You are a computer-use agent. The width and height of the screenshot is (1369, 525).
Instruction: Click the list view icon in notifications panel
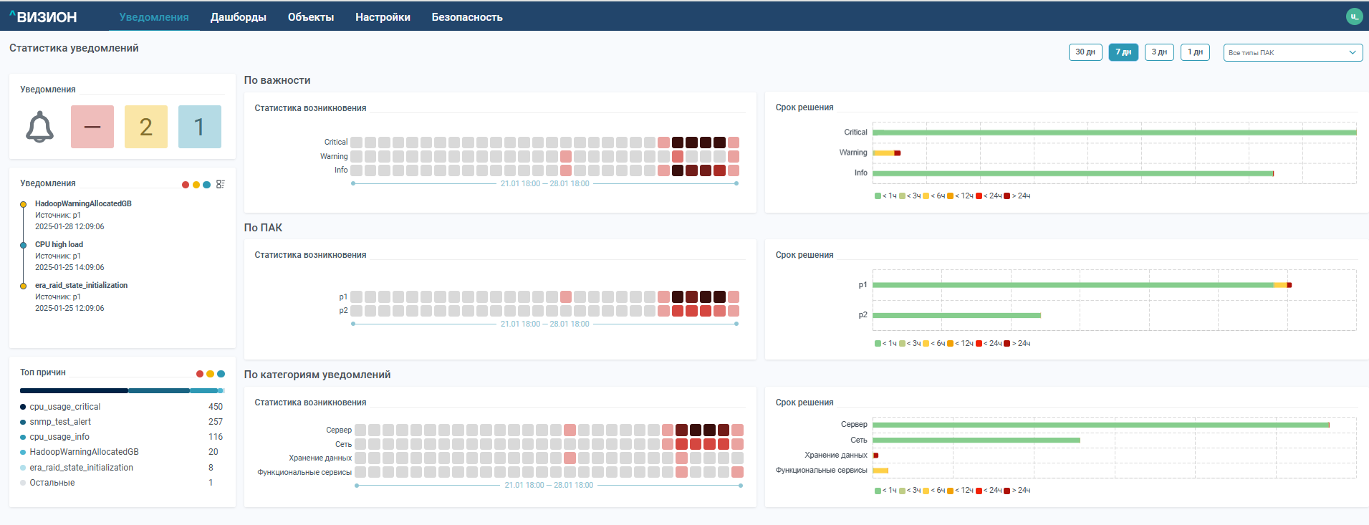[221, 184]
